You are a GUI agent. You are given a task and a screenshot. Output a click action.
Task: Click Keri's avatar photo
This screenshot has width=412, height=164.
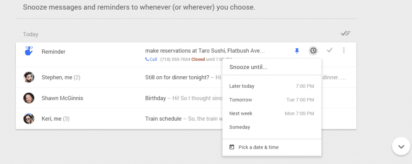click(29, 119)
